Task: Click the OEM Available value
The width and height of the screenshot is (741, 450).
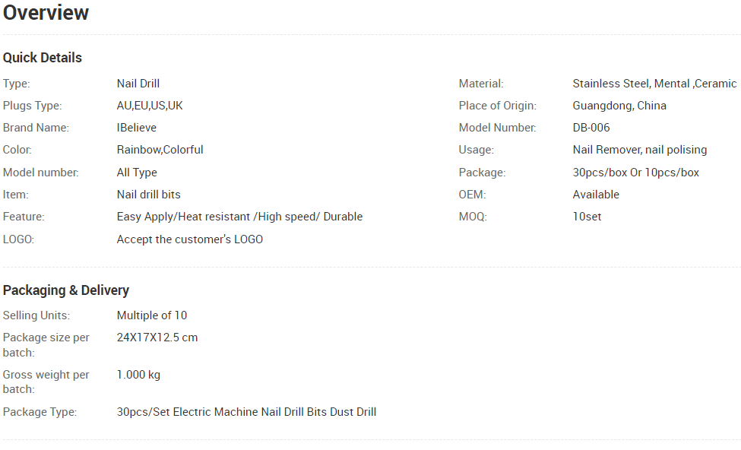Action: (x=596, y=195)
